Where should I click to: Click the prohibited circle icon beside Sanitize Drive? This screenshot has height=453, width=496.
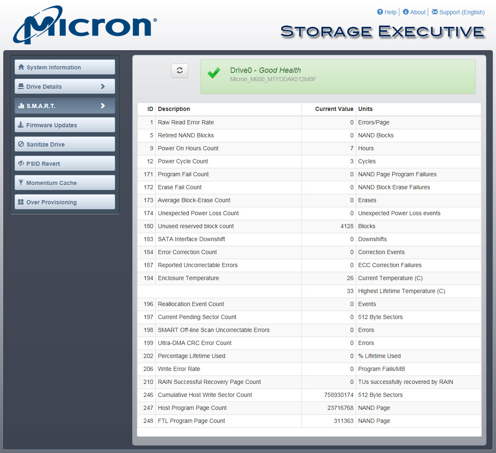click(x=21, y=144)
